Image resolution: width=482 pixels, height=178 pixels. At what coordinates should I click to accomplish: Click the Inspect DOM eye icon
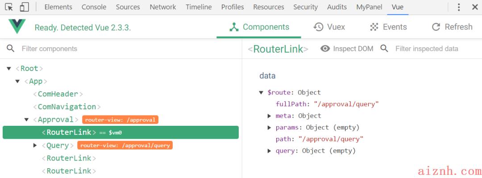click(x=325, y=49)
